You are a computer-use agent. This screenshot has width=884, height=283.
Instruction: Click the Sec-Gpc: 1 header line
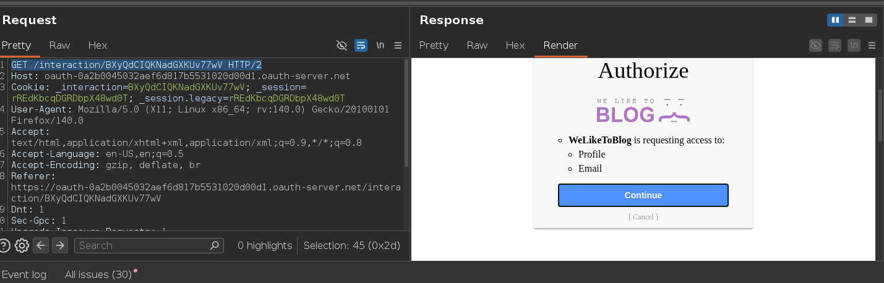[x=39, y=221]
